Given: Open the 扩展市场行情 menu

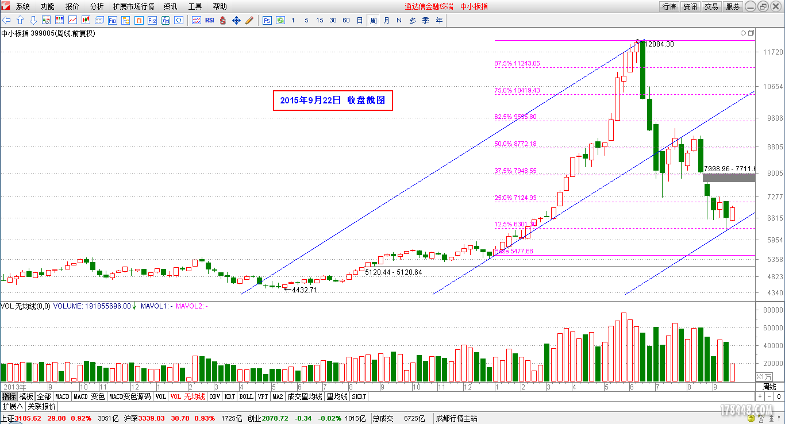Looking at the screenshot, I should [x=133, y=6].
